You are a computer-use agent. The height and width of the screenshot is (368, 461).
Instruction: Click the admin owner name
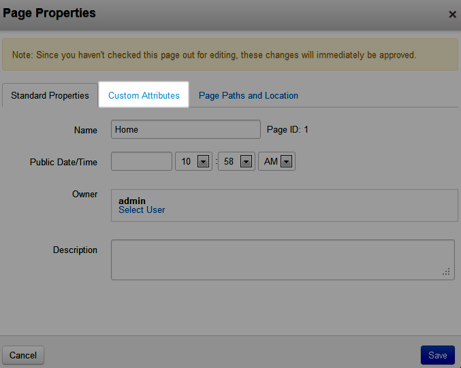click(132, 201)
